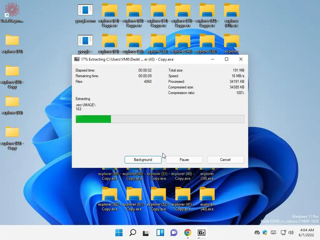Open the clock showing 4:04 AM
The width and height of the screenshot is (320, 240).
click(307, 232)
